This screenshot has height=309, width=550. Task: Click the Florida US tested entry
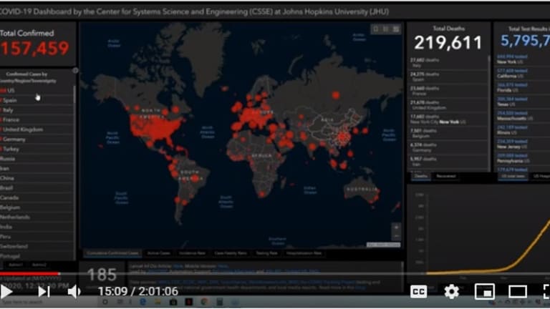click(523, 87)
